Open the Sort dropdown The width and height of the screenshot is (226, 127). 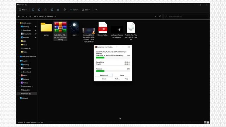pos(74,10)
